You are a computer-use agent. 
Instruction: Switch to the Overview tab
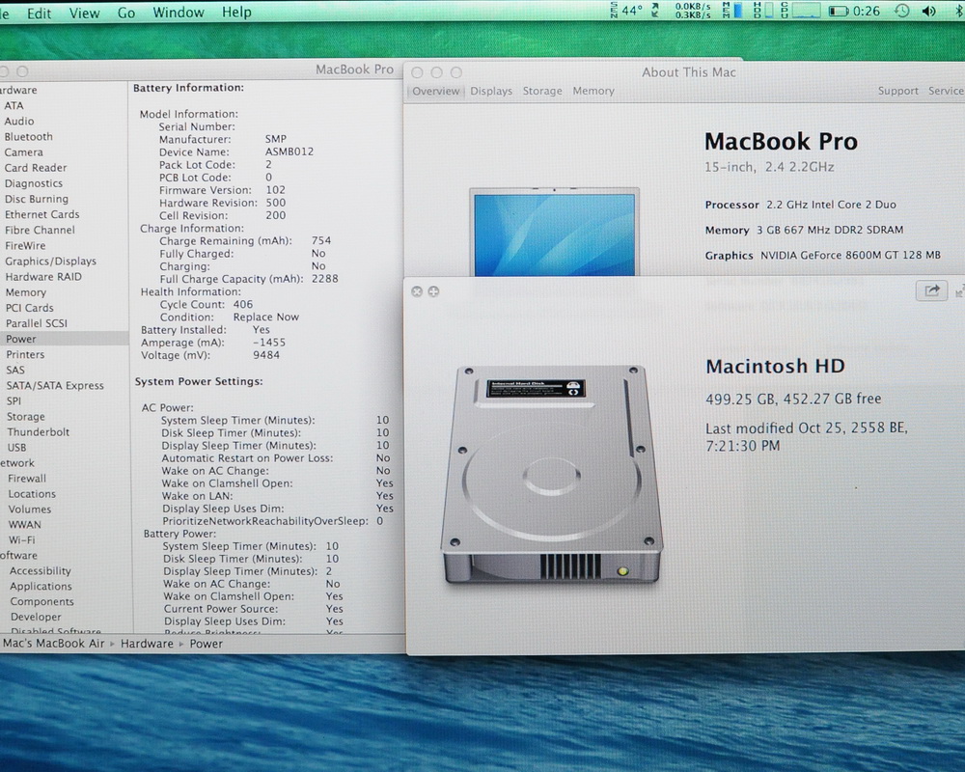pyautogui.click(x=436, y=91)
